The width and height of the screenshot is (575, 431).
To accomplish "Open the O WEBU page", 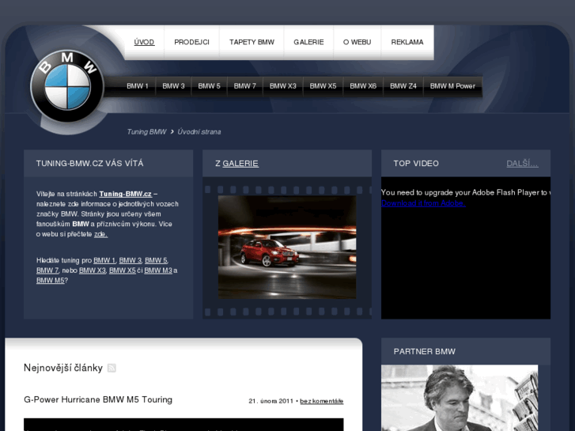I will click(x=357, y=42).
